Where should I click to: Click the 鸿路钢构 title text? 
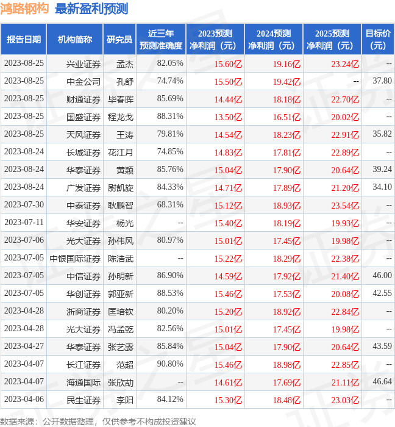pyautogui.click(x=24, y=9)
